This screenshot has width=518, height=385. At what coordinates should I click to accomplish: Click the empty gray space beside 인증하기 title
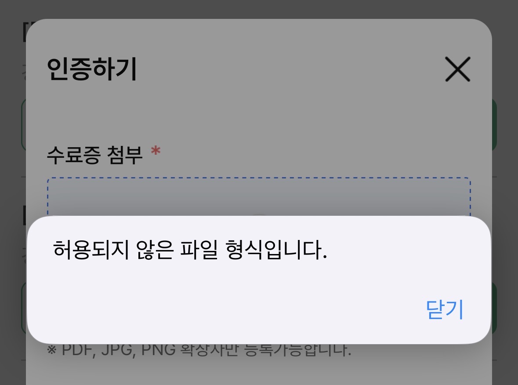point(291,69)
